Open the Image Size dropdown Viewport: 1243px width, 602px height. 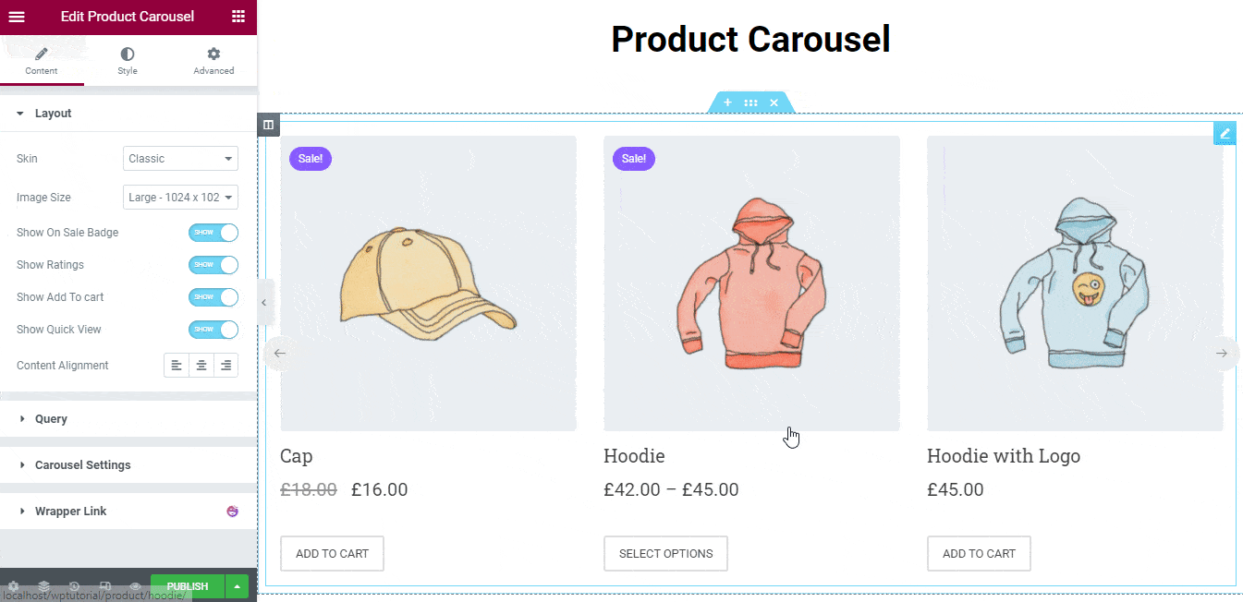(180, 198)
